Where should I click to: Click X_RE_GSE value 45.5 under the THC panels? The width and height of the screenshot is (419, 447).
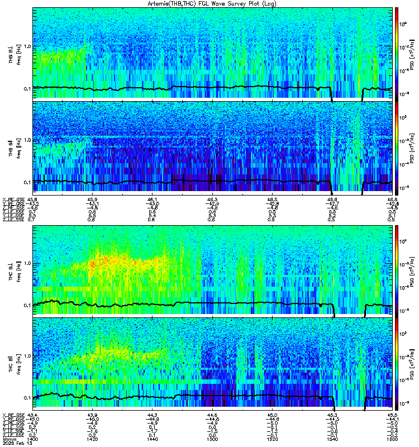(x=392, y=415)
